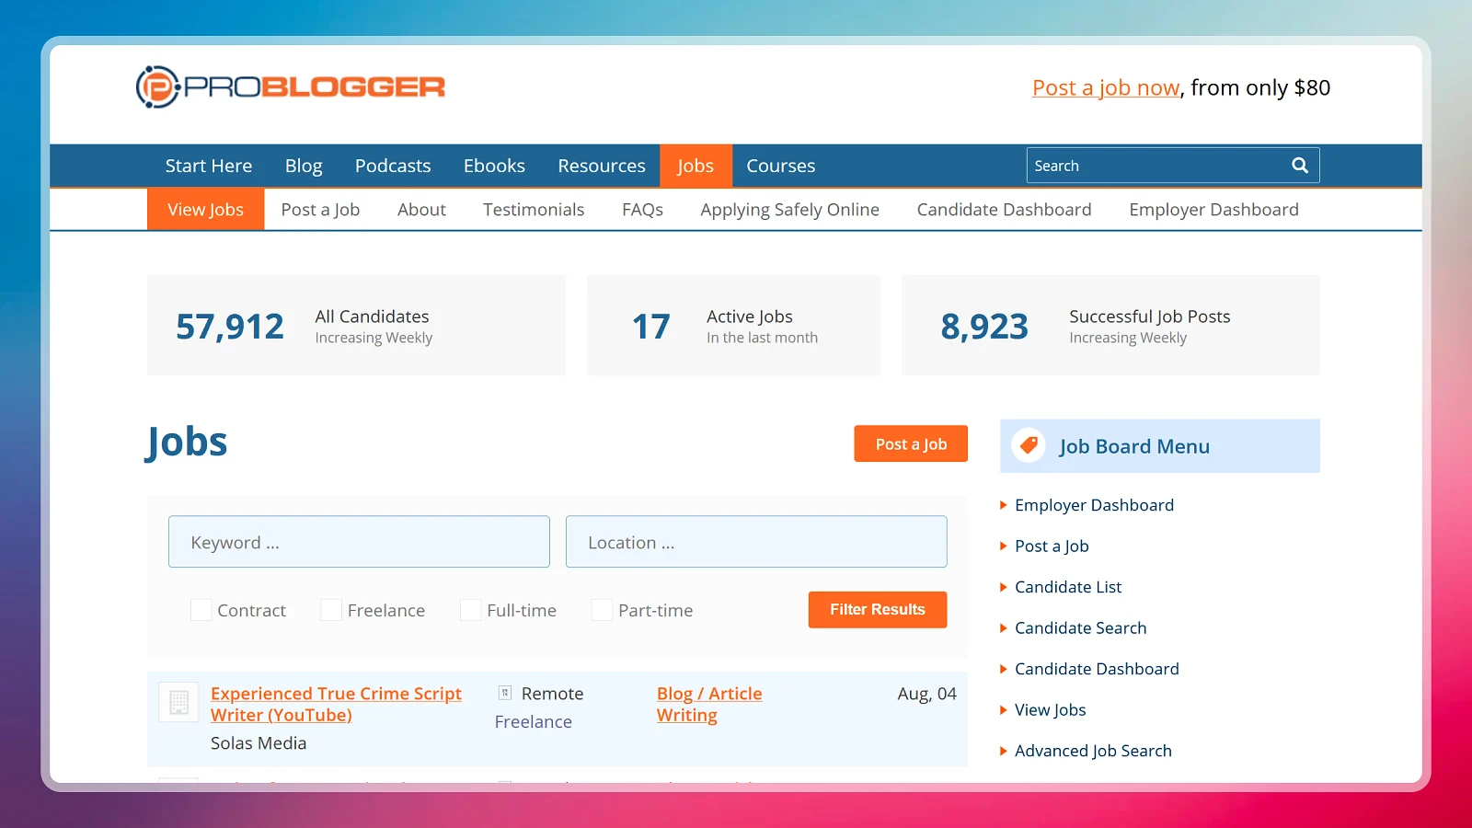Click the 'Aug, 04' posting date
This screenshot has height=828, width=1472.
click(926, 694)
